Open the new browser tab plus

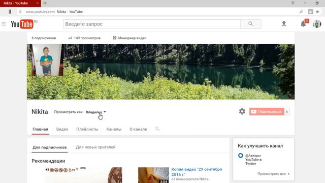[x=45, y=3]
